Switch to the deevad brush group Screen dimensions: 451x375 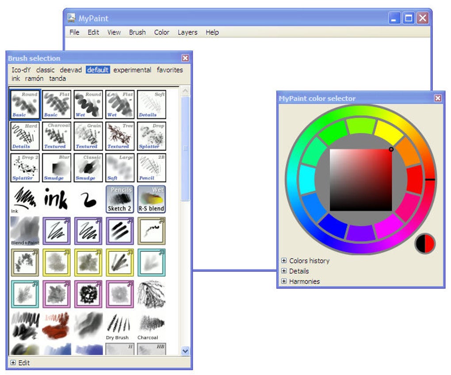(x=71, y=70)
